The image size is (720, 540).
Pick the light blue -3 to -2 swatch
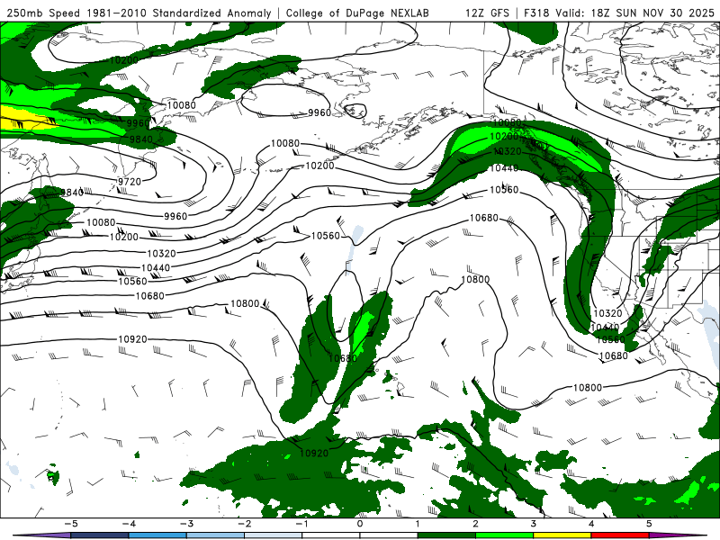tap(215, 535)
